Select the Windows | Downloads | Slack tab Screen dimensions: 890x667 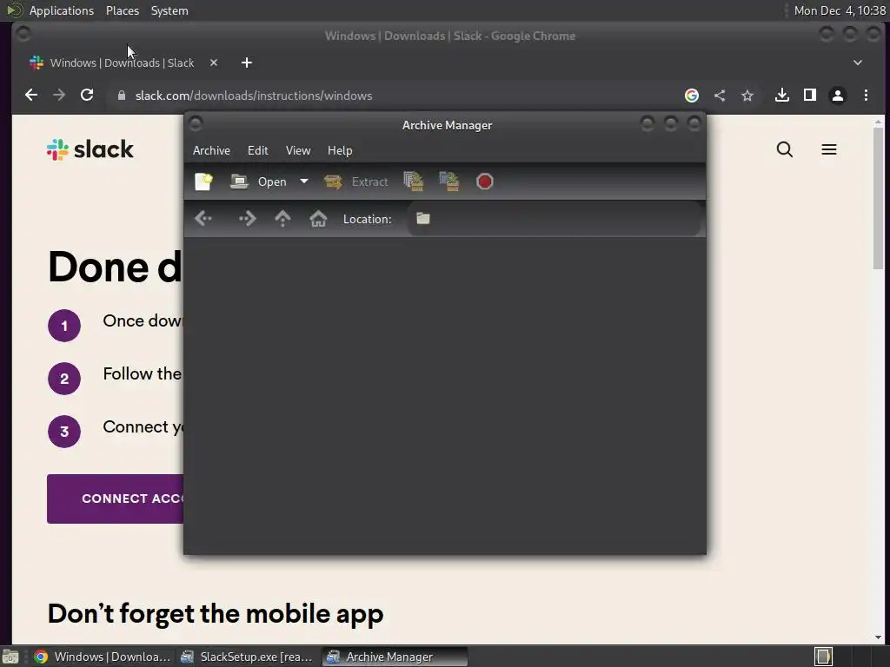[x=122, y=63]
